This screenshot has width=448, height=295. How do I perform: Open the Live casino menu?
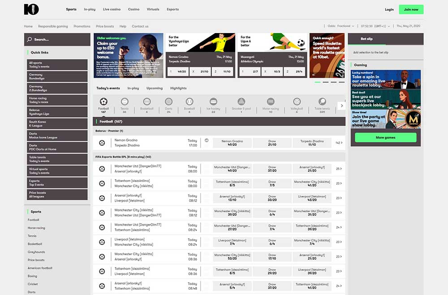pos(112,9)
